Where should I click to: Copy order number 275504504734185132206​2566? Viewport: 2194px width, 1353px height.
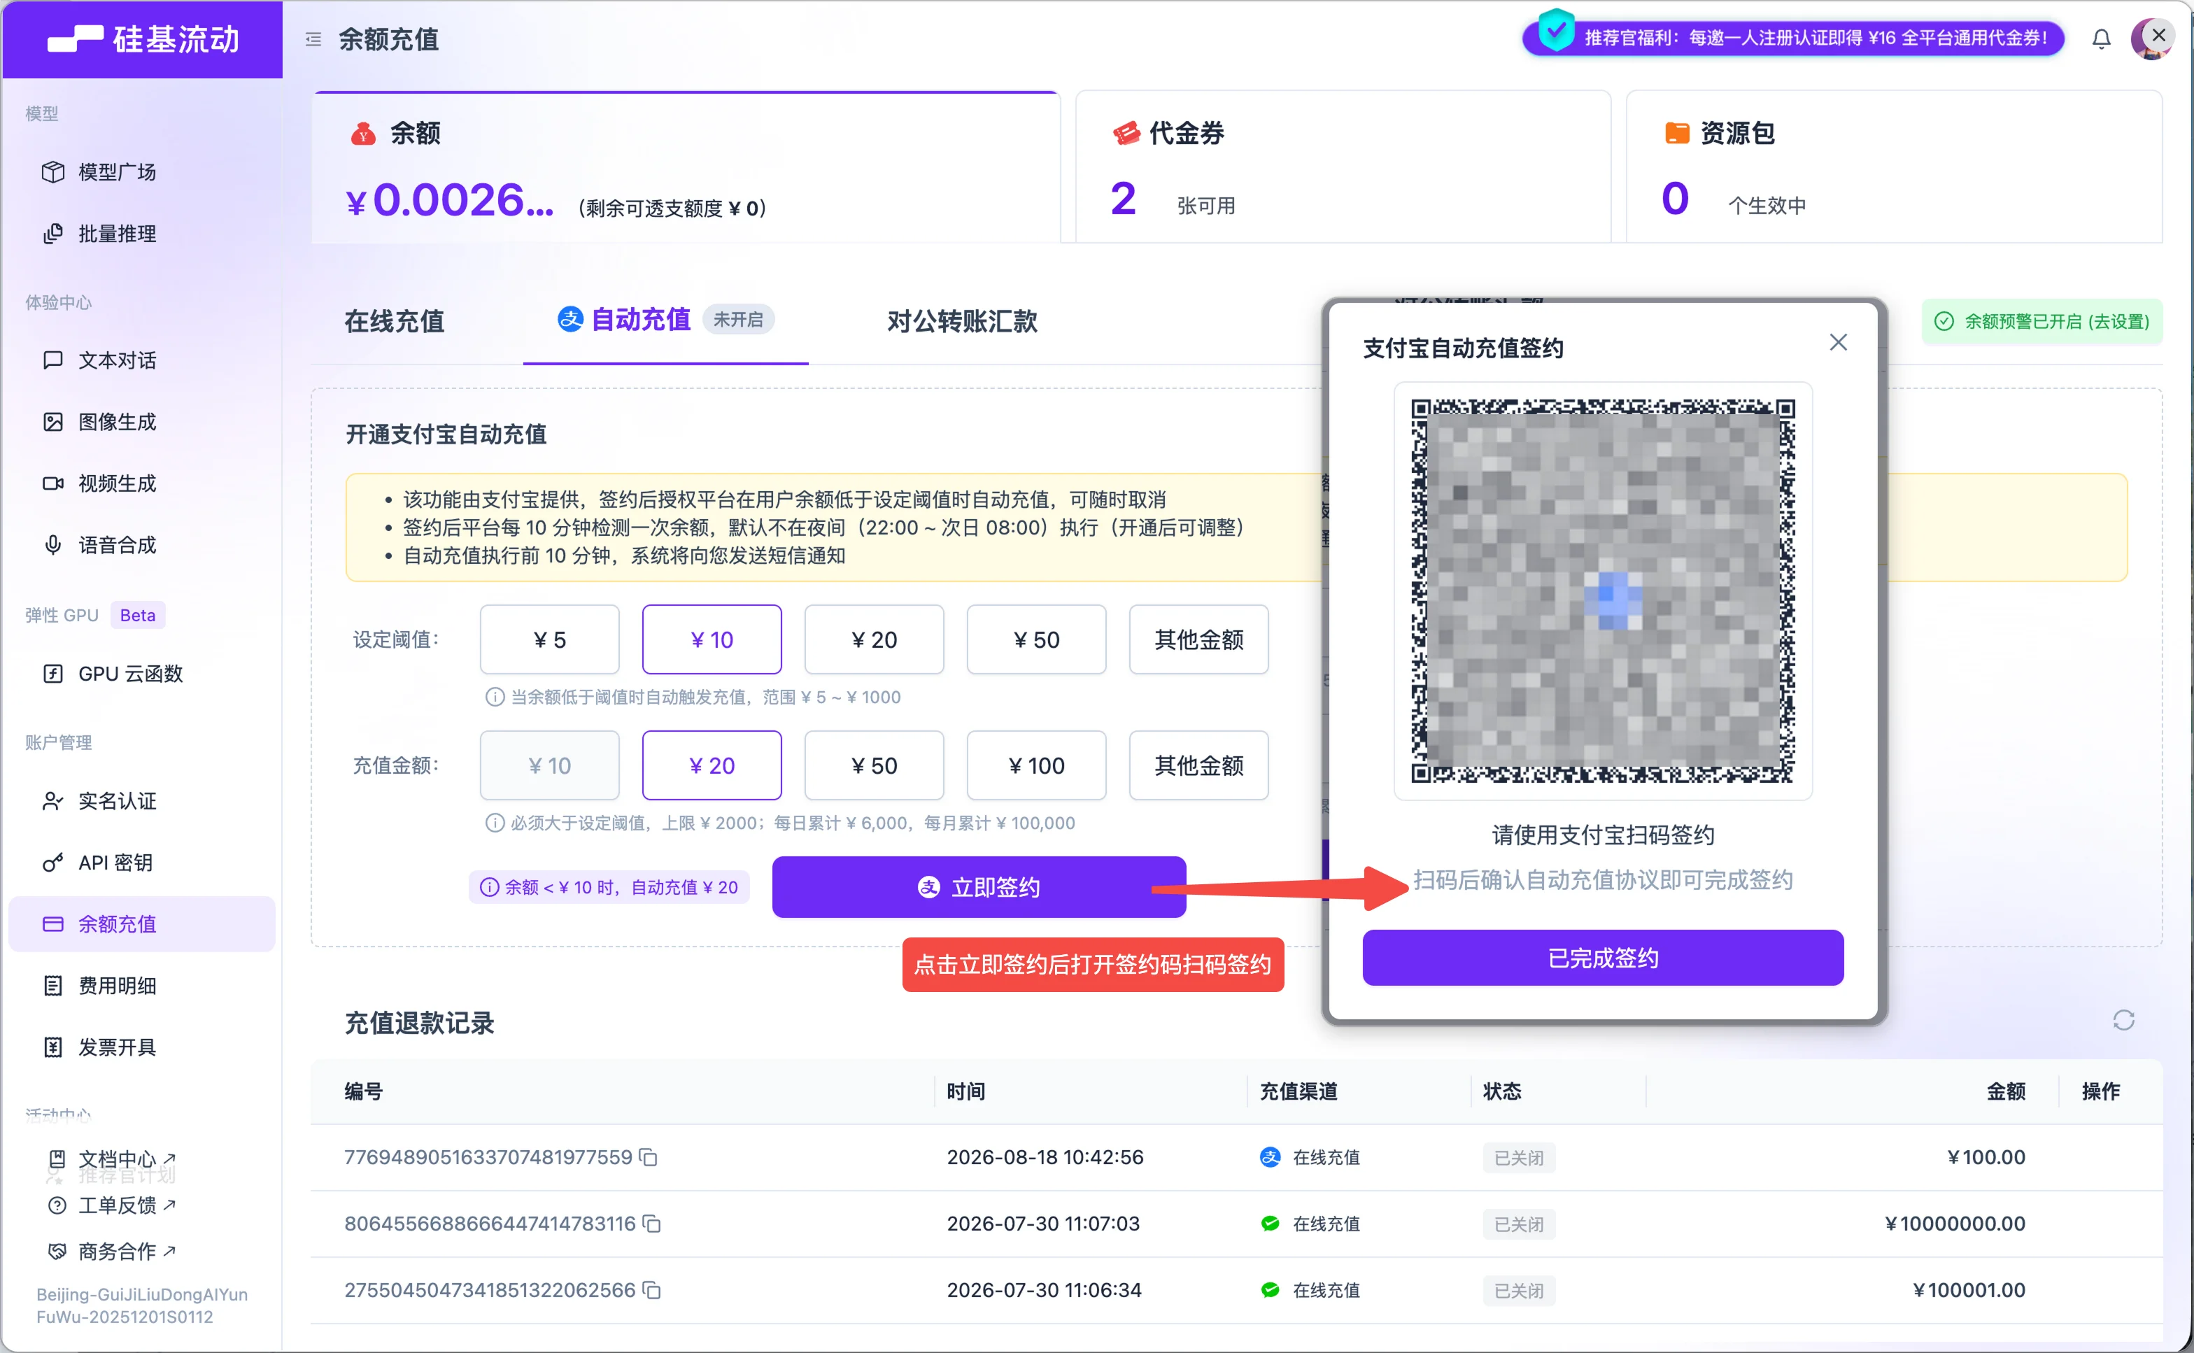click(x=652, y=1289)
